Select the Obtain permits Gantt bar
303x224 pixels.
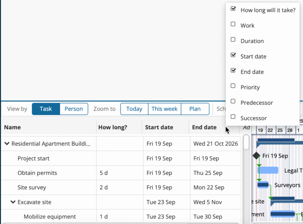pyautogui.click(x=268, y=170)
